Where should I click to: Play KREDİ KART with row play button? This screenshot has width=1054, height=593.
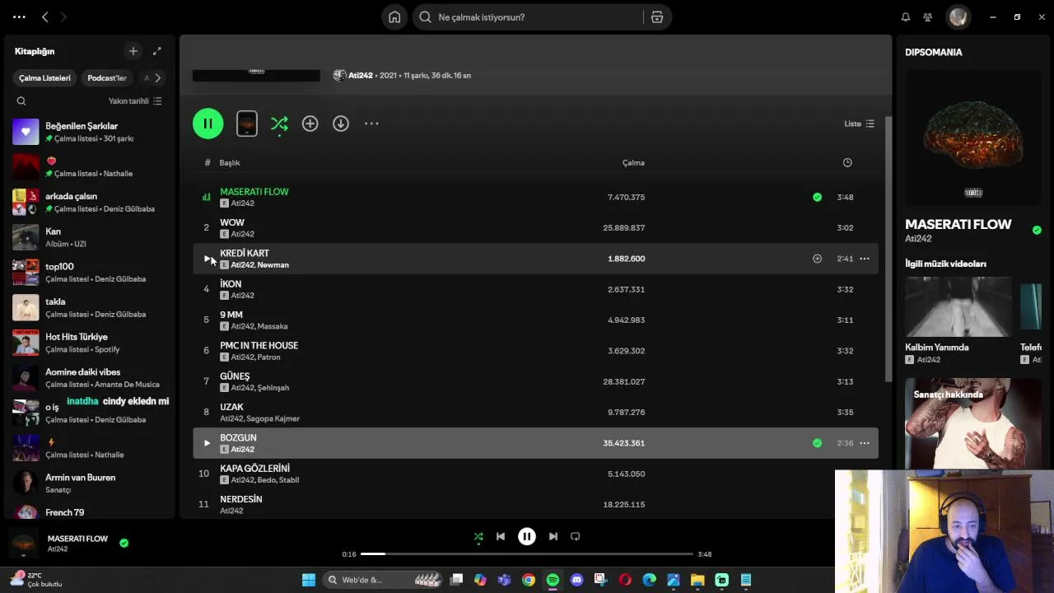(207, 259)
